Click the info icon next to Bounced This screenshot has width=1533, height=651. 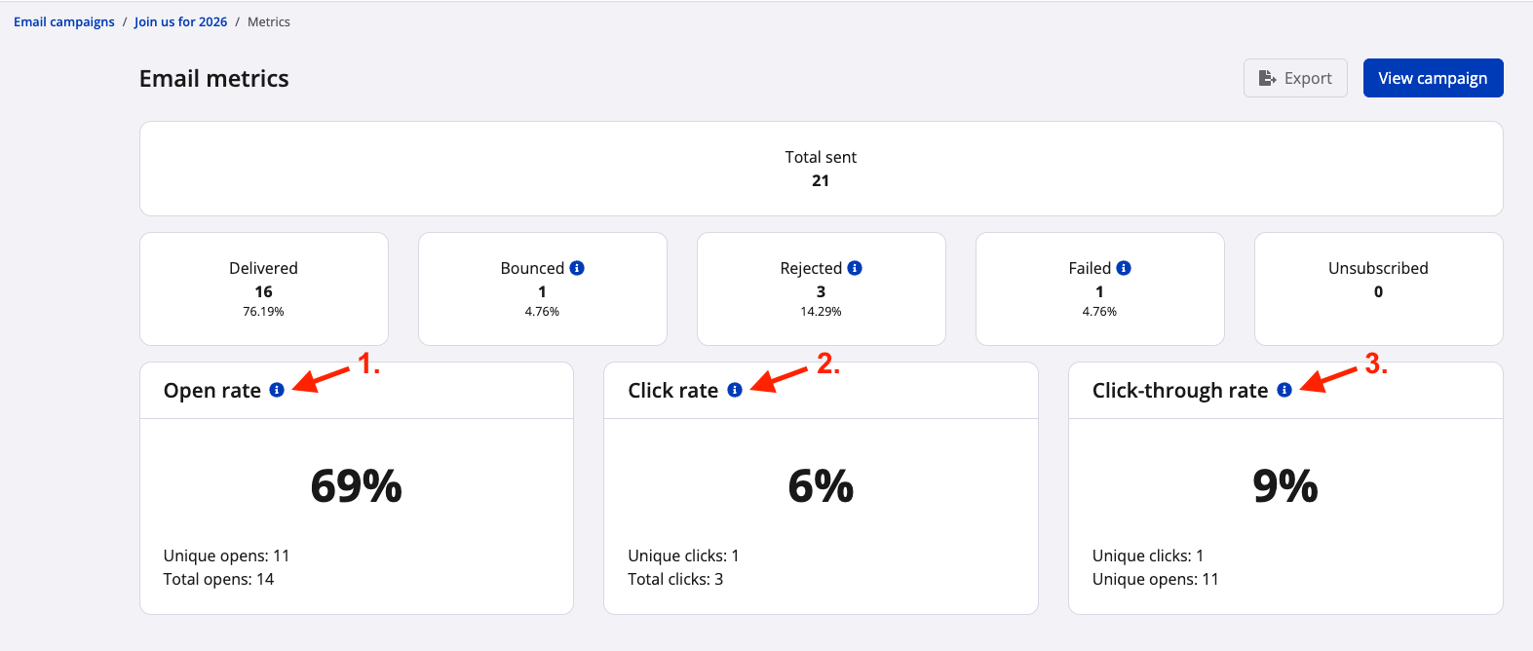pyautogui.click(x=577, y=268)
